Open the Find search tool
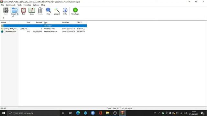207x116 pixels. pyautogui.click(x=48, y=11)
